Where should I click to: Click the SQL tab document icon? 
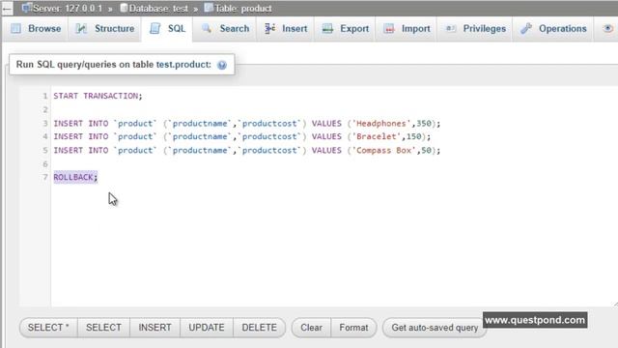(x=155, y=28)
